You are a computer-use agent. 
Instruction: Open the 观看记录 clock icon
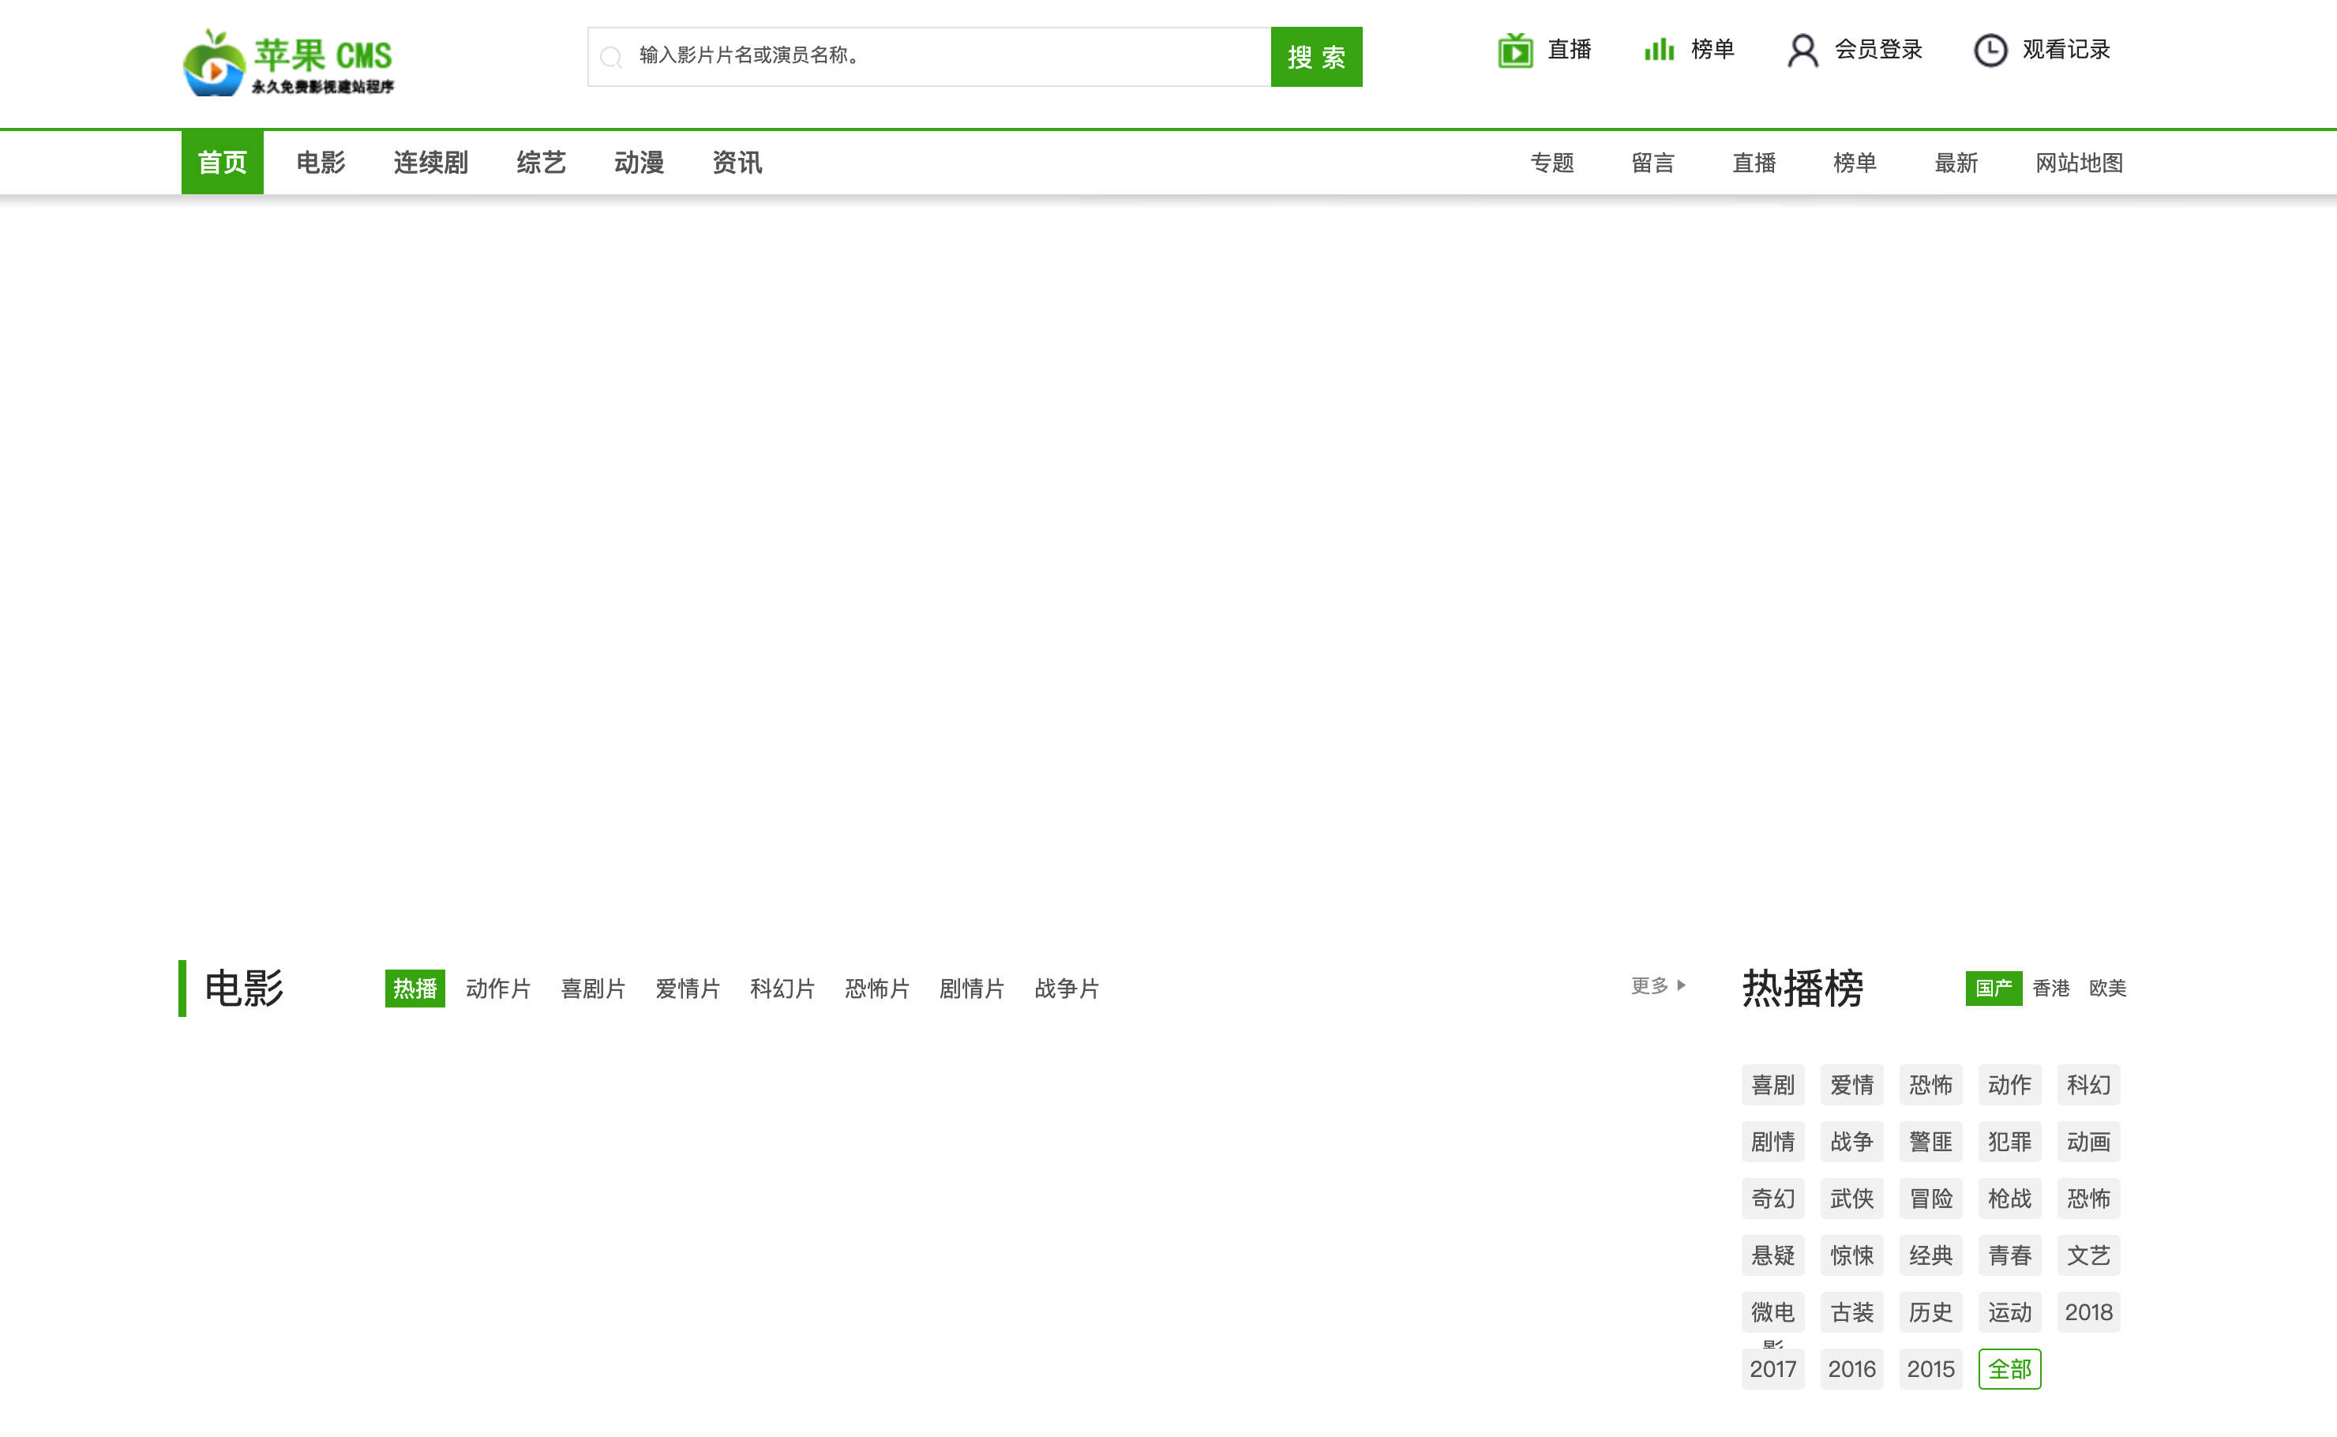(1990, 50)
